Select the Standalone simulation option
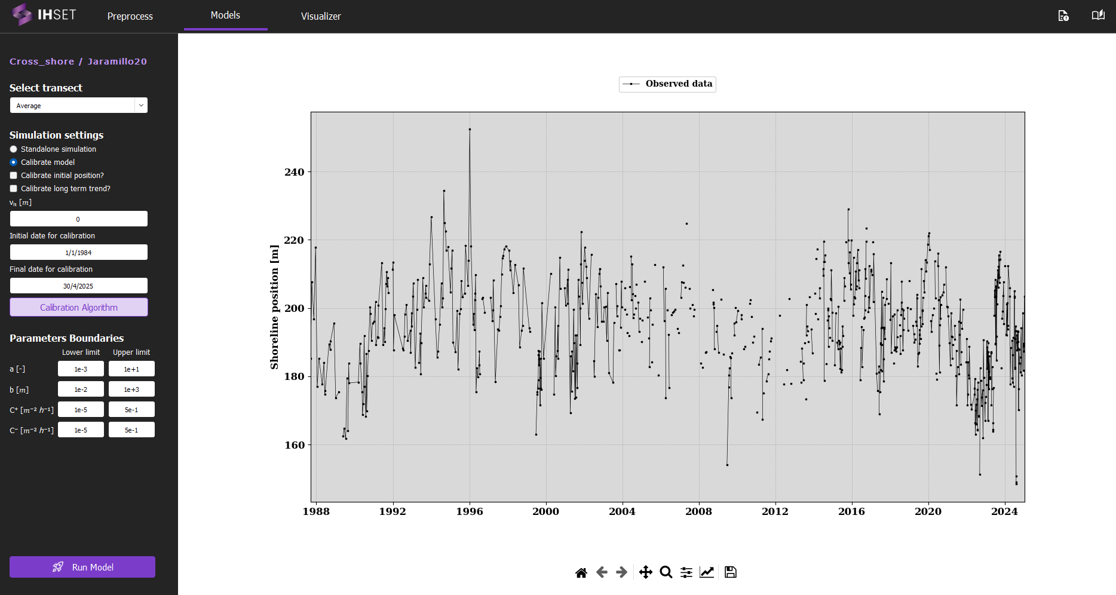Image resolution: width=1116 pixels, height=595 pixels. [x=13, y=149]
